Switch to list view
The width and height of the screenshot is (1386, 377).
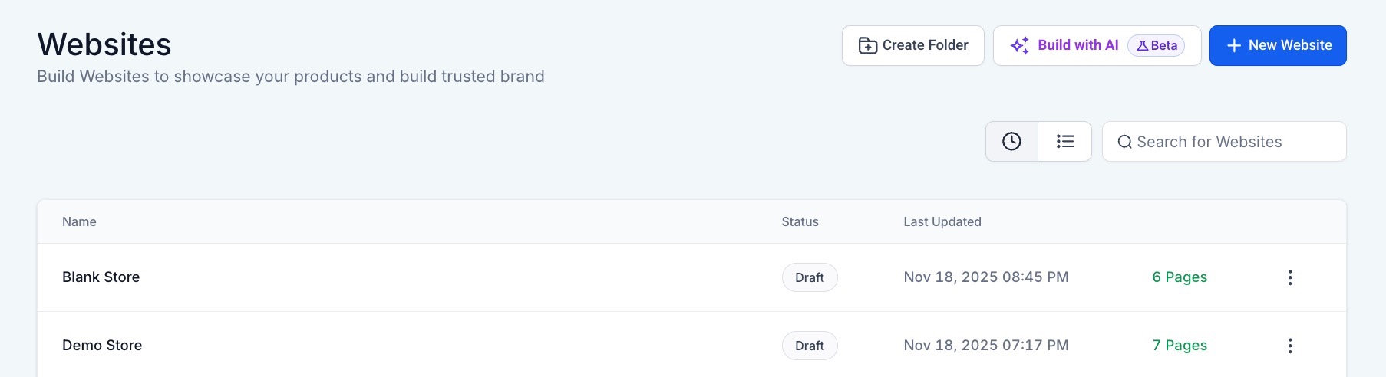[x=1064, y=142]
